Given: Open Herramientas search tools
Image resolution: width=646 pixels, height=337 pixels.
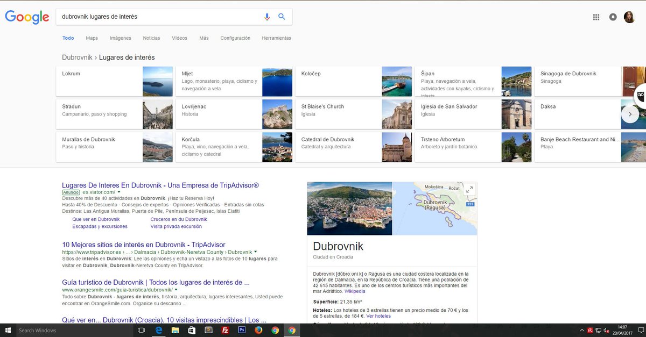Looking at the screenshot, I should coord(276,38).
